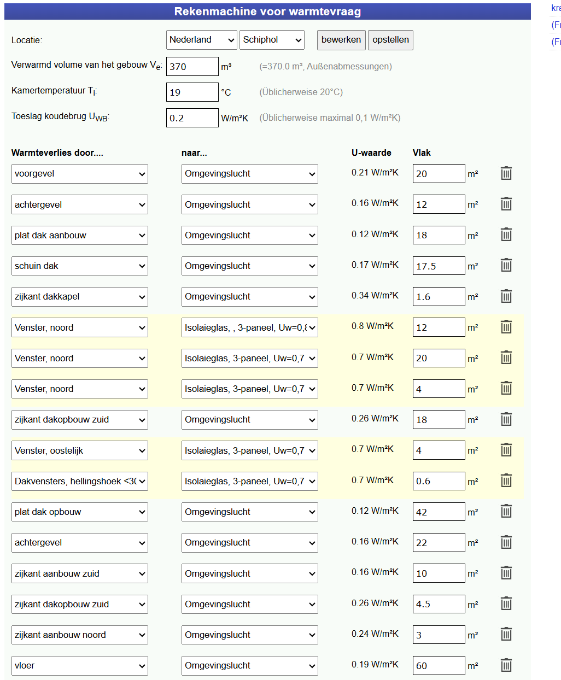Delete the voorgevel row using its trash icon

pos(506,173)
